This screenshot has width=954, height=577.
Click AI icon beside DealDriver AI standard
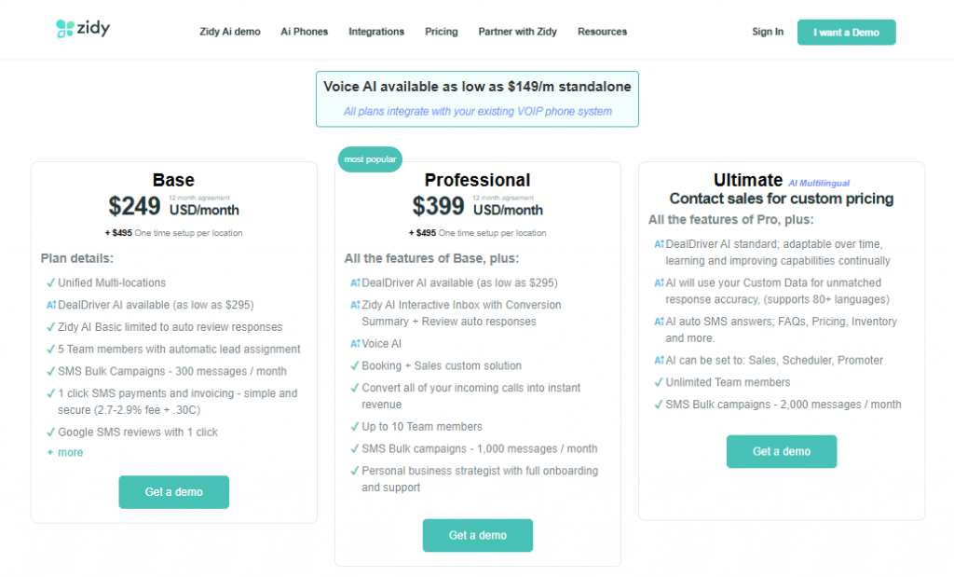click(x=658, y=244)
